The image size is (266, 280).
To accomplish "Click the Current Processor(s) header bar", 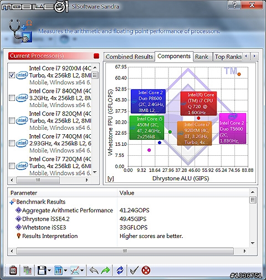I will click(x=54, y=56).
